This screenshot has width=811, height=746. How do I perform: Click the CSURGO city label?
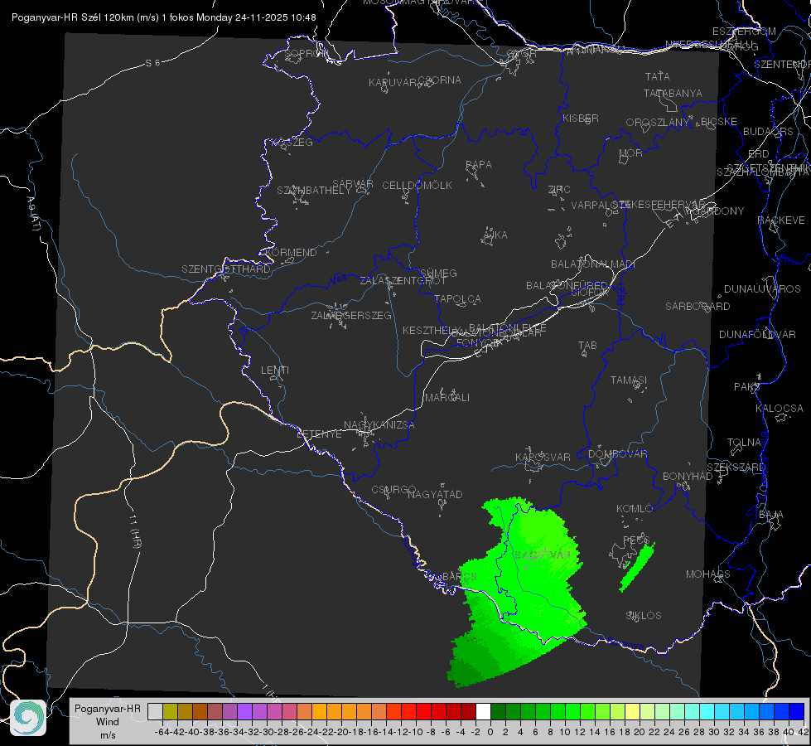pos(393,490)
